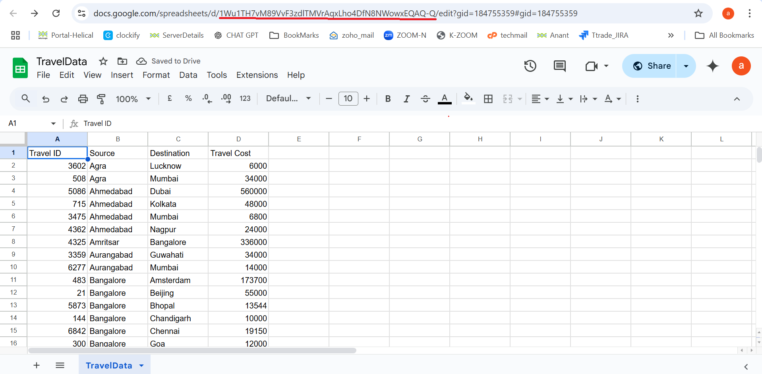
Task: Open horizontal align dropdown
Action: (x=540, y=98)
